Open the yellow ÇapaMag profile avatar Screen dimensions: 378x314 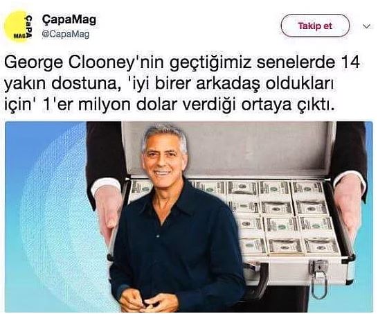pyautogui.click(x=18, y=26)
